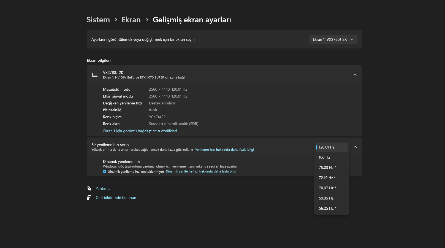Select 56,25 Hz from the list
The width and height of the screenshot is (445, 248).
tap(332, 208)
